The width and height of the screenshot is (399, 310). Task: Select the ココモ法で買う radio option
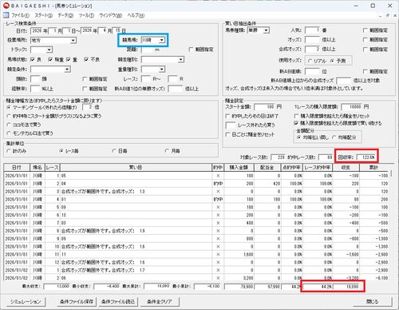(x=9, y=125)
